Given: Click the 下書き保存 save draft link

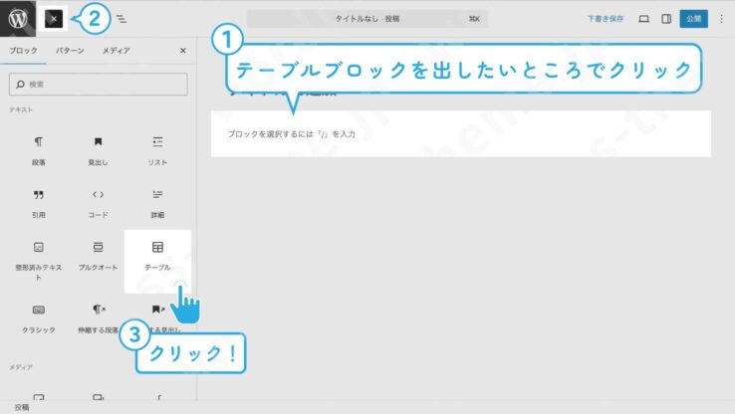Looking at the screenshot, I should pos(606,19).
